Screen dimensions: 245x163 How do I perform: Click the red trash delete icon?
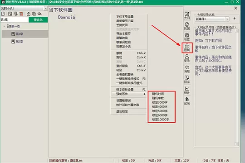pyautogui.click(x=21, y=14)
